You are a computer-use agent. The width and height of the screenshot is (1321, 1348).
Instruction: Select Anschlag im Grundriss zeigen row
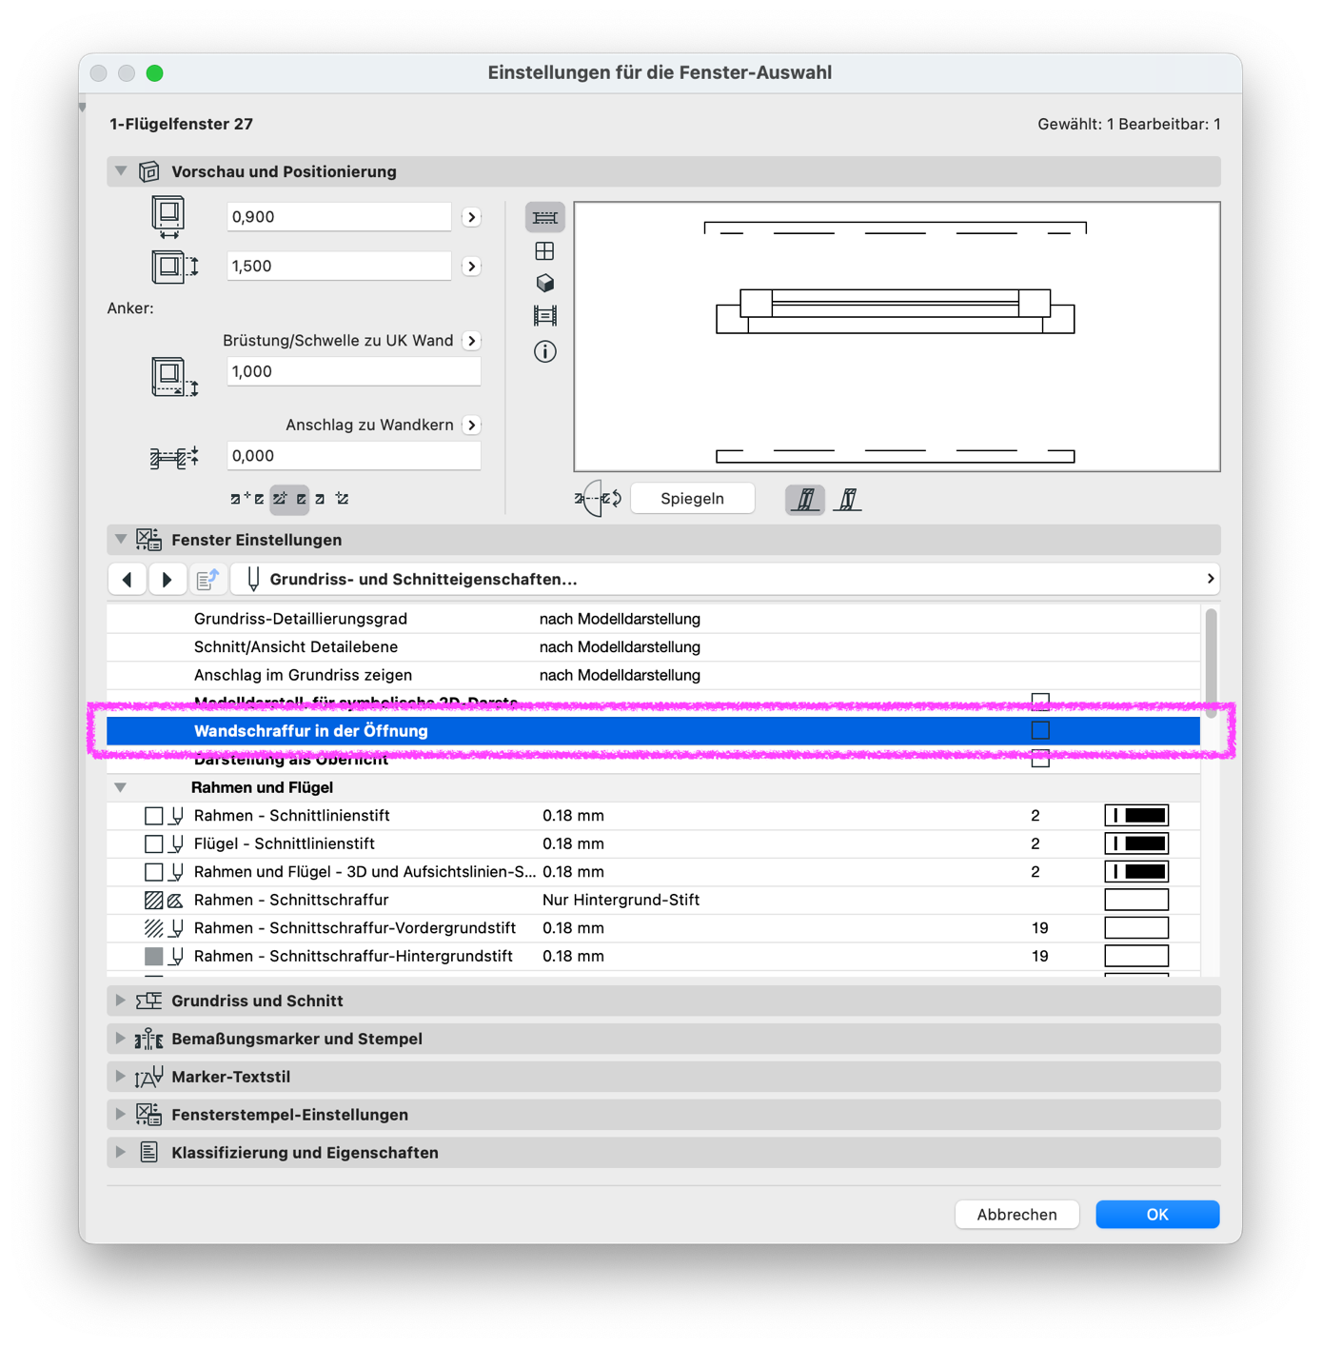[653, 675]
